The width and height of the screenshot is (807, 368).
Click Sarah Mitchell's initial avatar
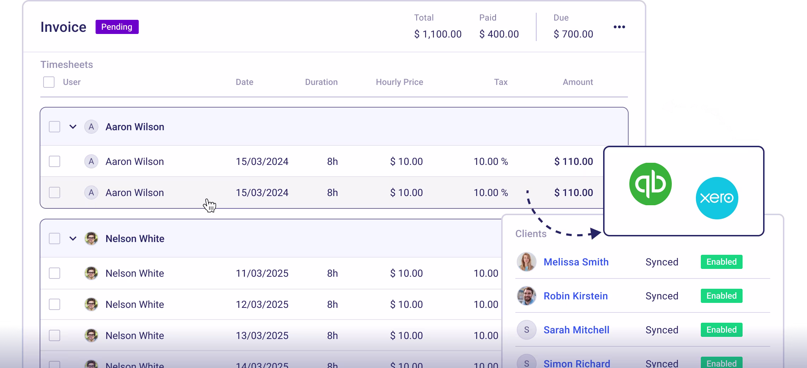pos(526,330)
